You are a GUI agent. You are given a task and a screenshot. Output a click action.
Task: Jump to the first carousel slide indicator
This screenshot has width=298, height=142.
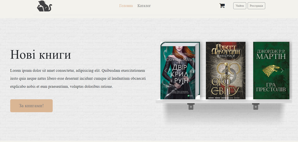(x=211, y=98)
